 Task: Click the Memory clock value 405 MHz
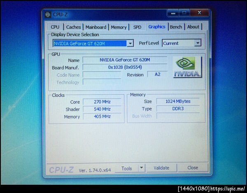coord(102,116)
